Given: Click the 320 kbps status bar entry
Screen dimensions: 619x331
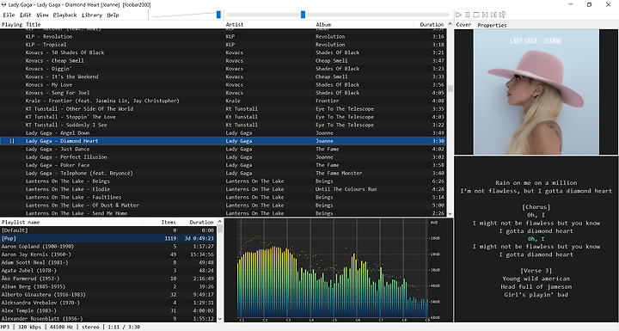Looking at the screenshot, I should tap(30, 327).
